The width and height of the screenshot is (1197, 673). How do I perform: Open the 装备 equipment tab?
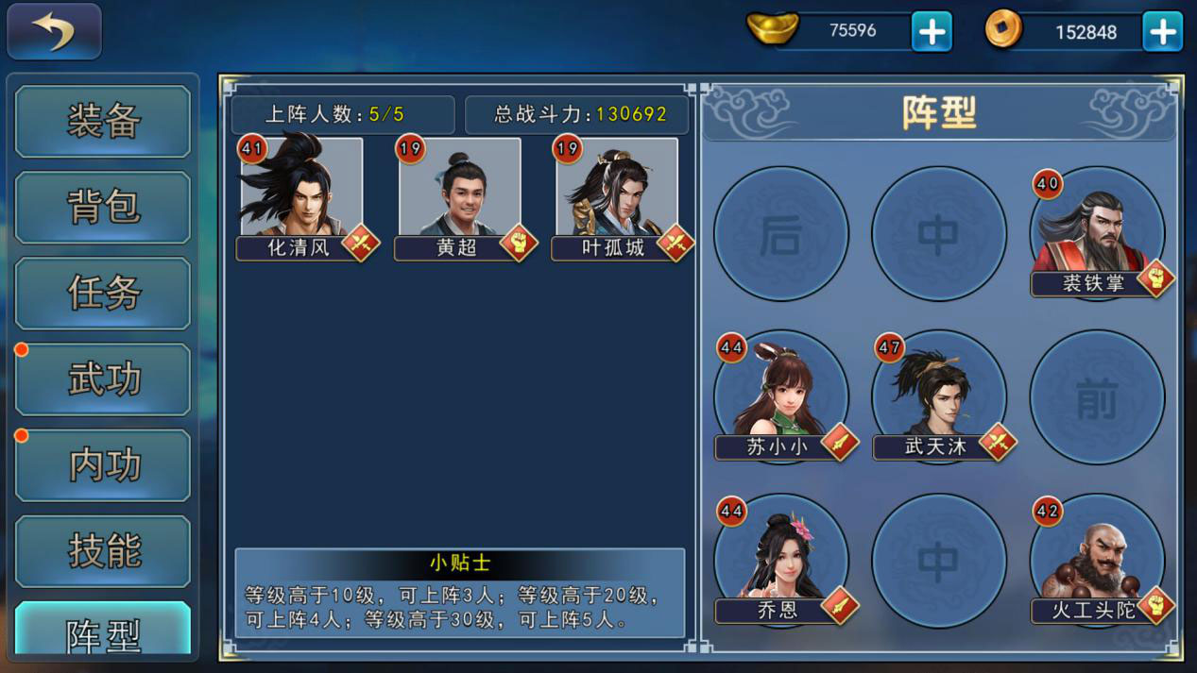click(103, 121)
